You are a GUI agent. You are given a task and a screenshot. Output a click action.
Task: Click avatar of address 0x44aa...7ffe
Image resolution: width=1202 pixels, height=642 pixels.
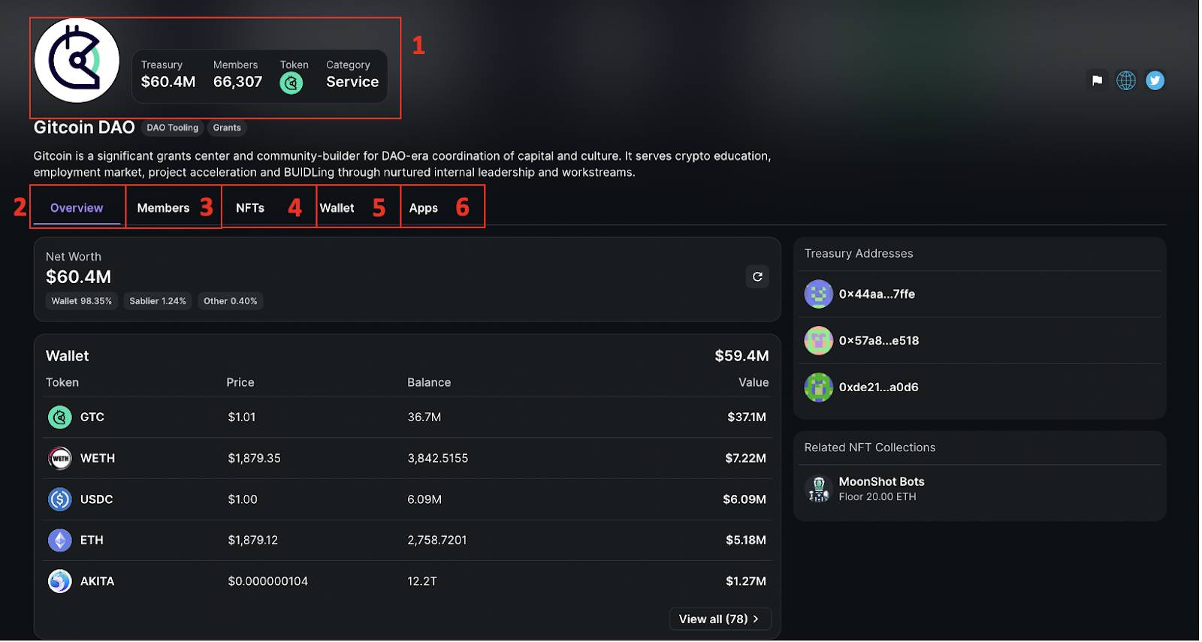tap(819, 294)
